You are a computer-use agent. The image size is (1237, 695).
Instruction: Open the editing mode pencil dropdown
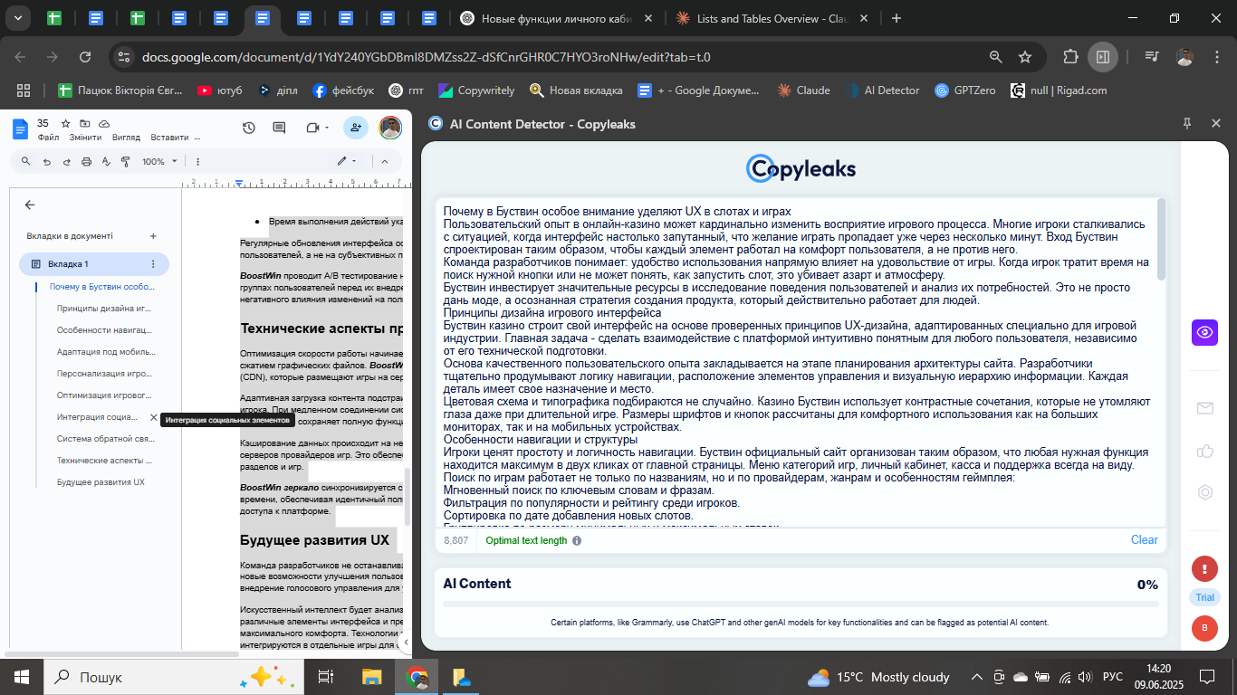(347, 161)
